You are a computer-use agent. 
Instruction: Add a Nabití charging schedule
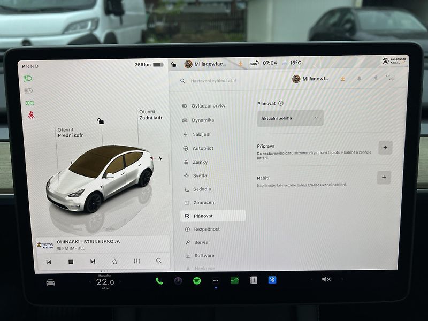384,178
